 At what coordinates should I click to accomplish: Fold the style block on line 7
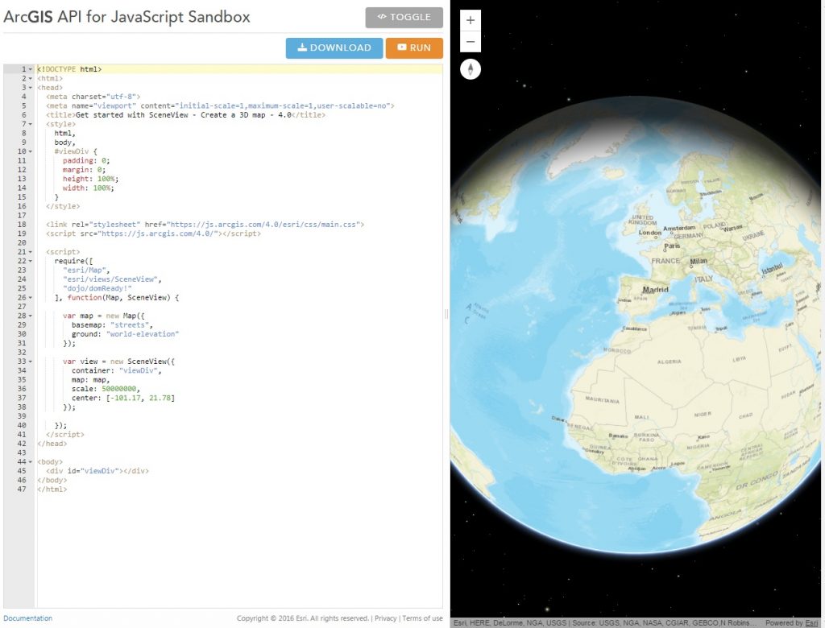(31, 125)
